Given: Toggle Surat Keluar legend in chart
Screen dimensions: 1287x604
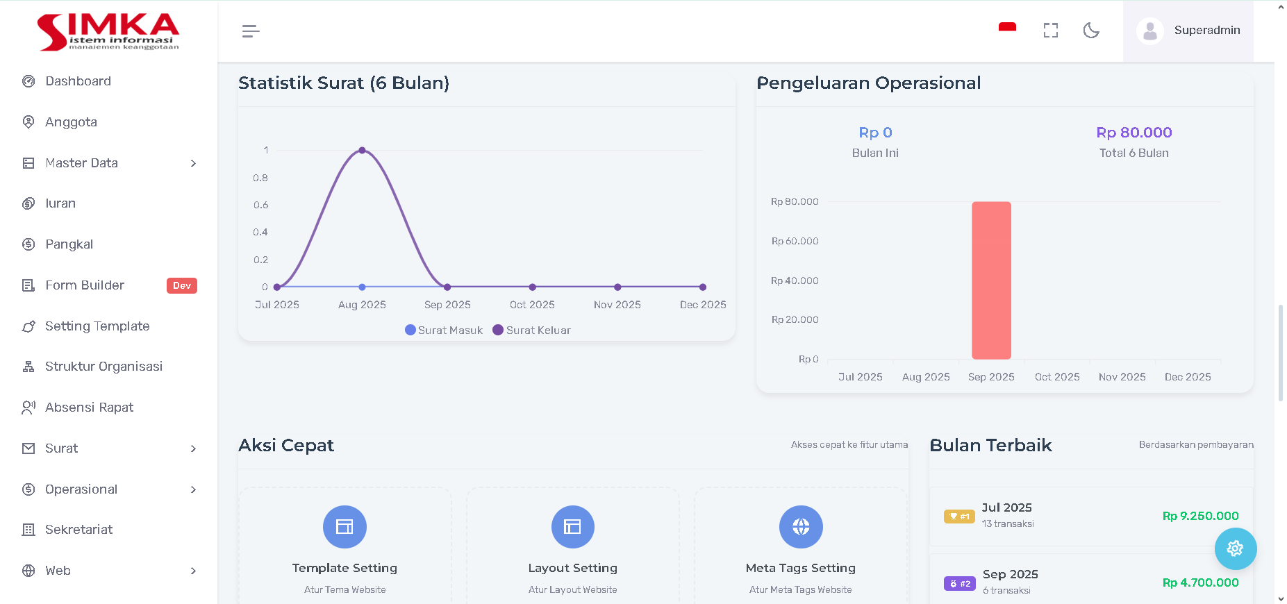Looking at the screenshot, I should [532, 330].
